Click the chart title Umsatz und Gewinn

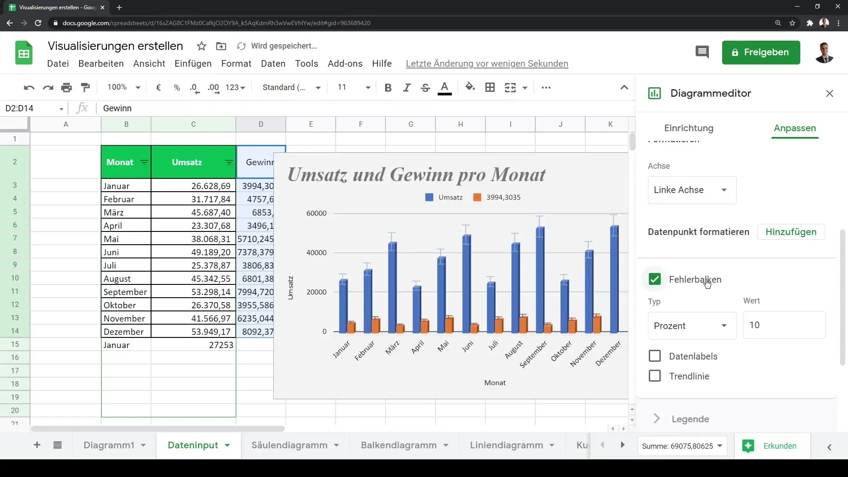pos(416,175)
